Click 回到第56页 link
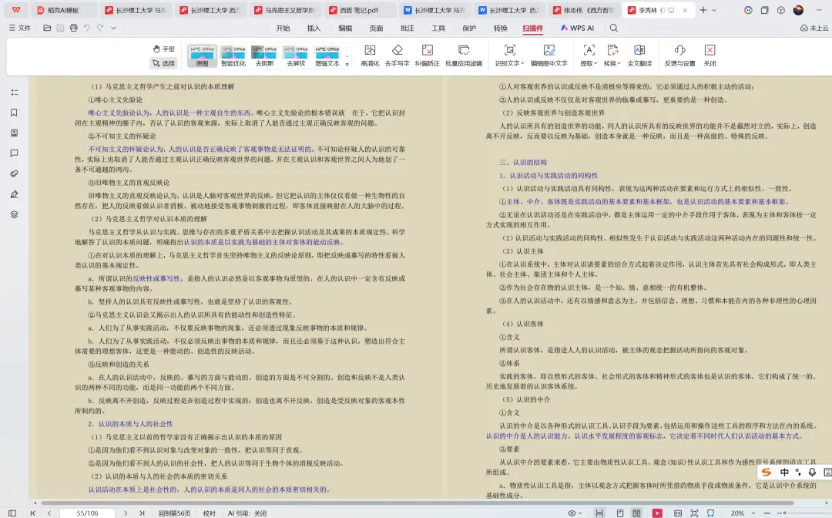This screenshot has height=518, width=832. pyautogui.click(x=175, y=513)
